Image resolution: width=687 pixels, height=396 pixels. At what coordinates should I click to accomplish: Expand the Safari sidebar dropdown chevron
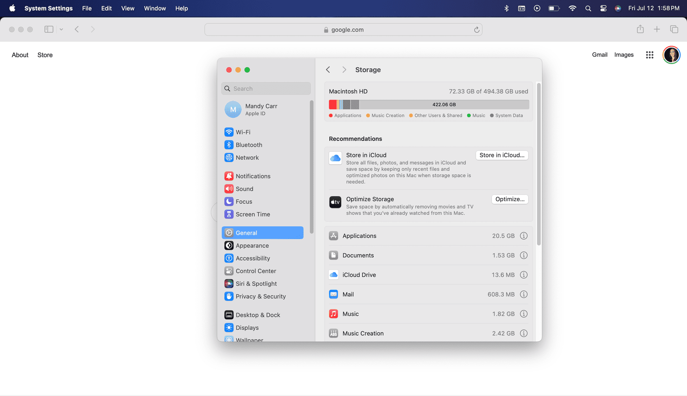(x=61, y=29)
